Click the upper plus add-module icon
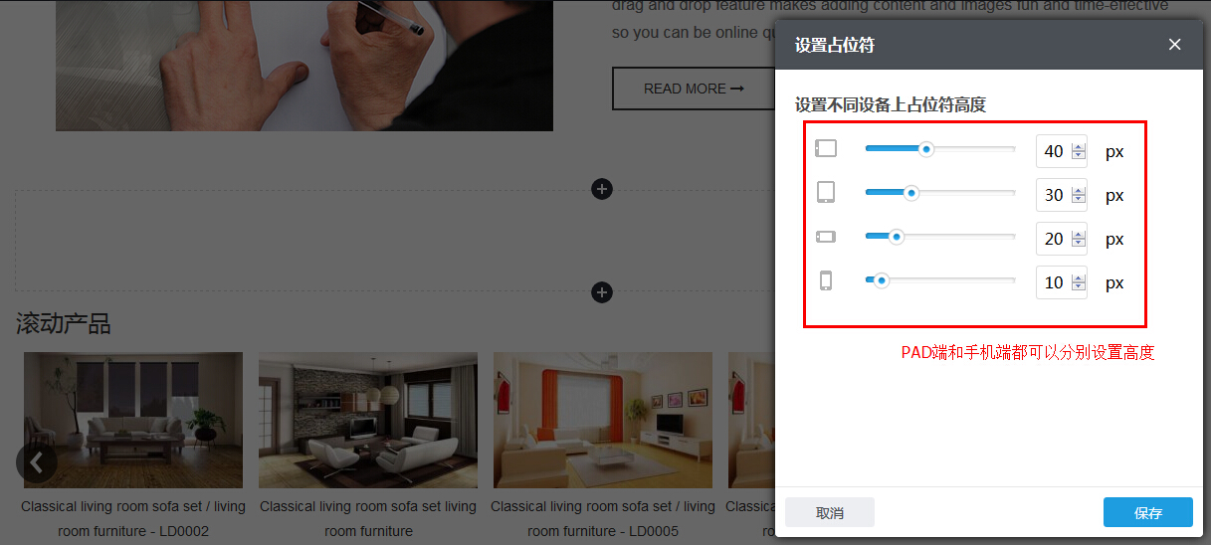Screen dimensions: 1211x545 point(601,189)
